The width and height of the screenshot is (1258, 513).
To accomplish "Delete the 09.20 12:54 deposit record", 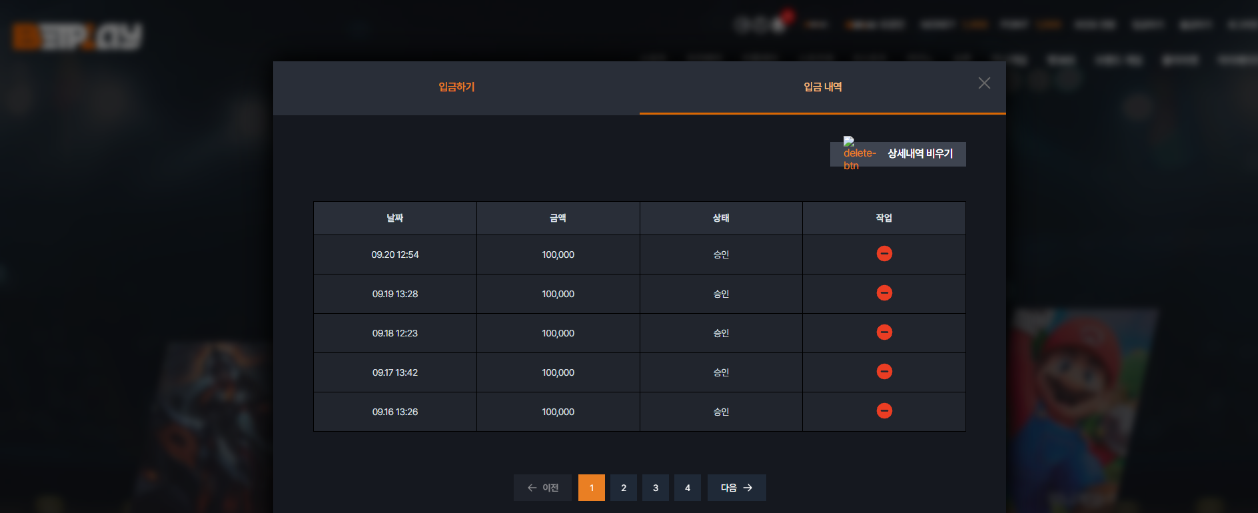I will point(884,254).
